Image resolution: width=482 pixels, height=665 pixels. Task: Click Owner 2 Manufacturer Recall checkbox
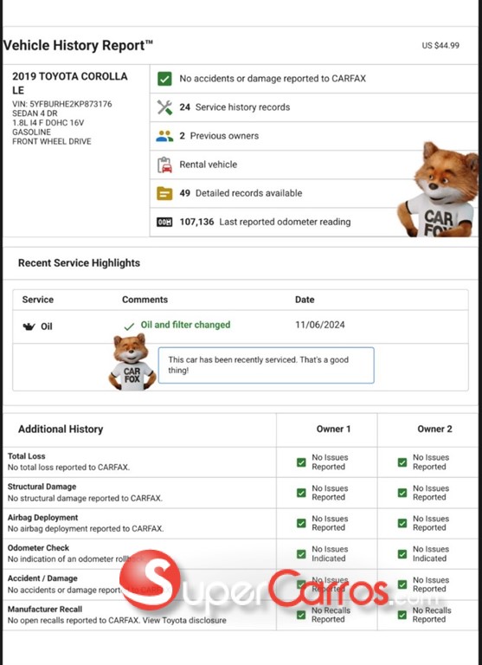point(402,615)
